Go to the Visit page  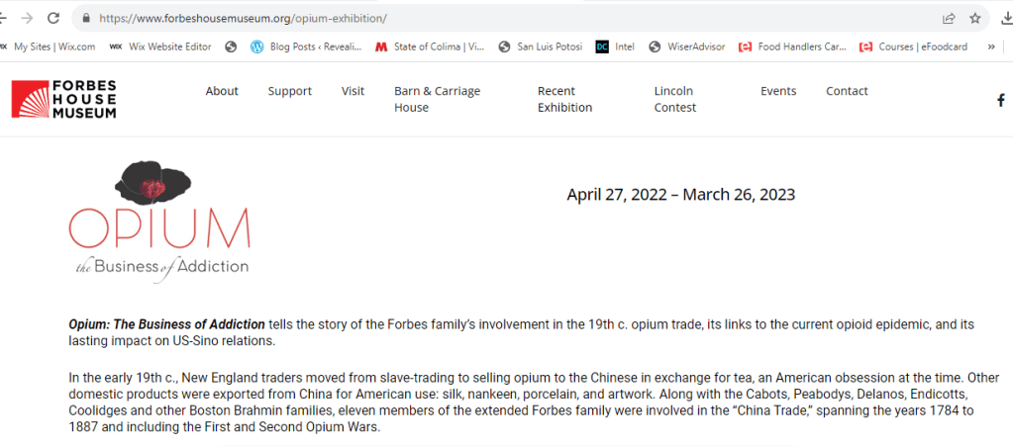(353, 91)
